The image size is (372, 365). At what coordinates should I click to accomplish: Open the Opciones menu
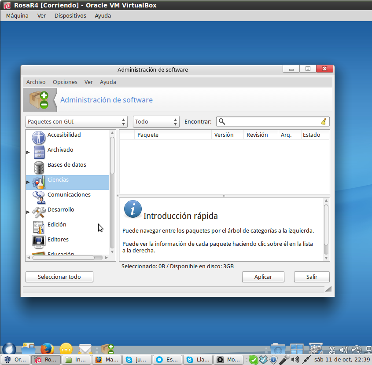(65, 82)
